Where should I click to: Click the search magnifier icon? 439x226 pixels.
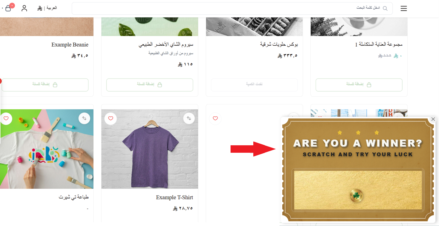coord(385,8)
